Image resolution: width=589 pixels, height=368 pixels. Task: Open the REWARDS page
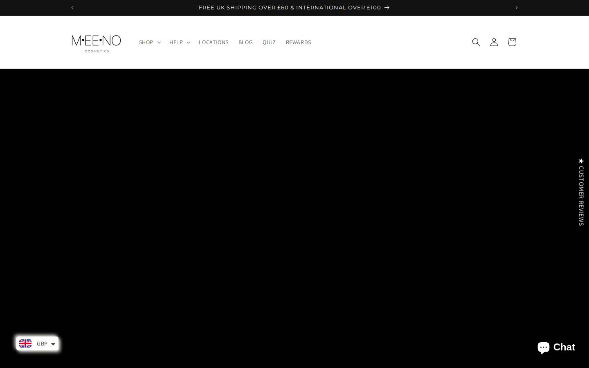299,42
